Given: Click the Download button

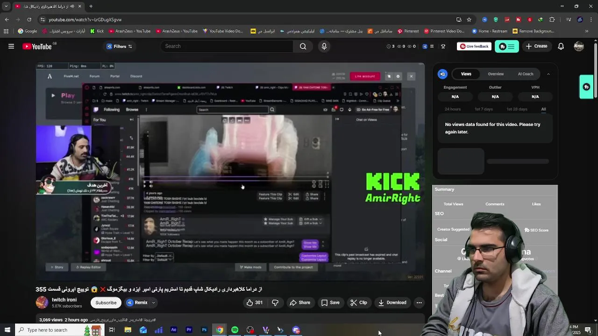Looking at the screenshot, I should (x=392, y=302).
